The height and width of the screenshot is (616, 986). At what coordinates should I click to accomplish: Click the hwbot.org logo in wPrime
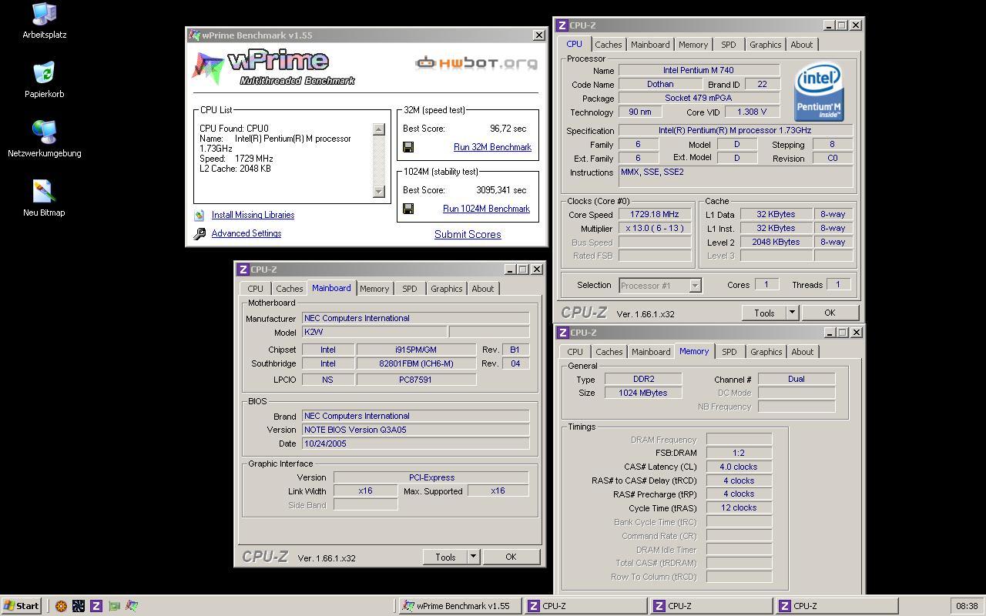(476, 63)
